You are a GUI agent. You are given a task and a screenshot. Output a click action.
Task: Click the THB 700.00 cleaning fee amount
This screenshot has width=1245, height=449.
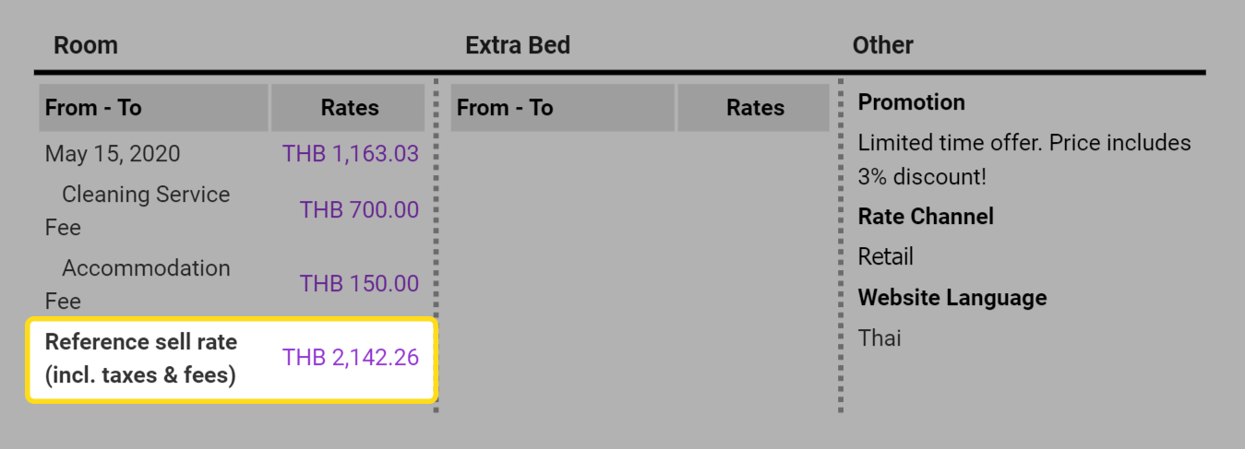[x=359, y=210]
